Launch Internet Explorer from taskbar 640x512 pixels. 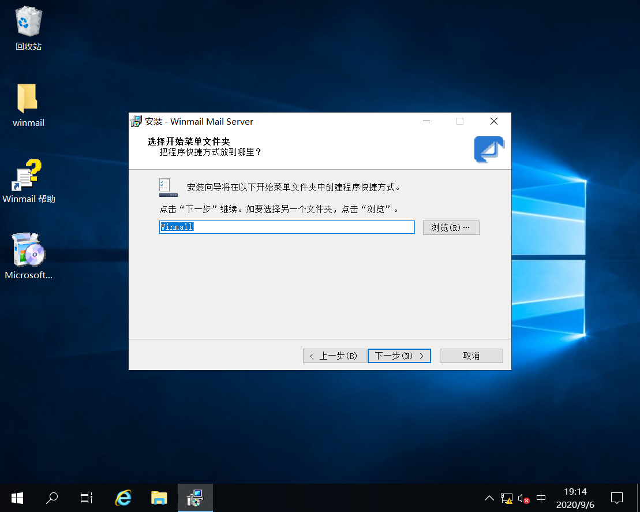coord(123,498)
